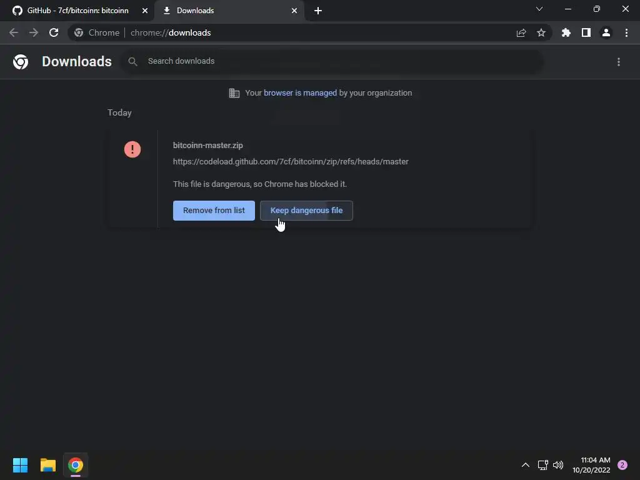Viewport: 640px width, 480px height.
Task: Open the Downloads page more actions menu
Action: [619, 62]
